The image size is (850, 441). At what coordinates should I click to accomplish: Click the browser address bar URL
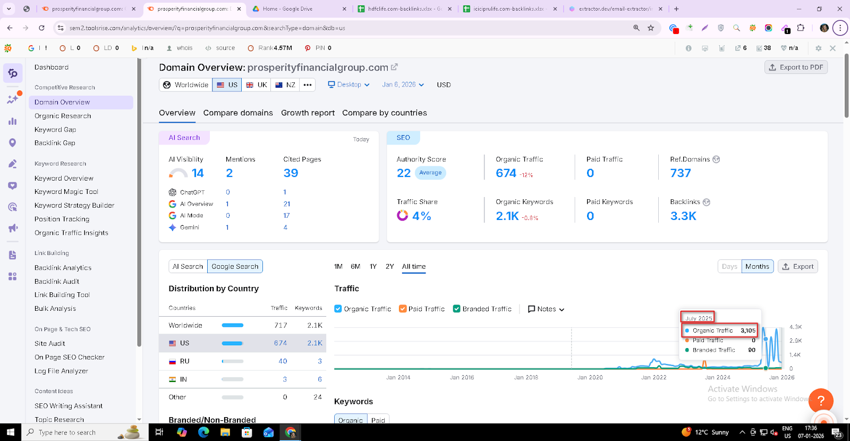click(207, 28)
